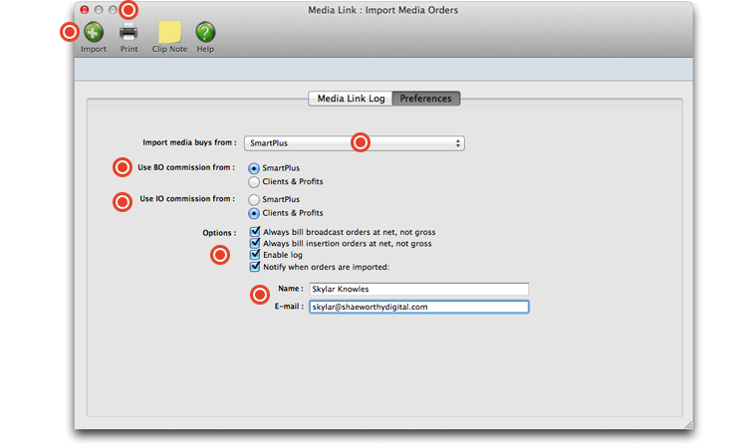Minimize the Media Link window
The height and width of the screenshot is (447, 750).
coord(99,9)
